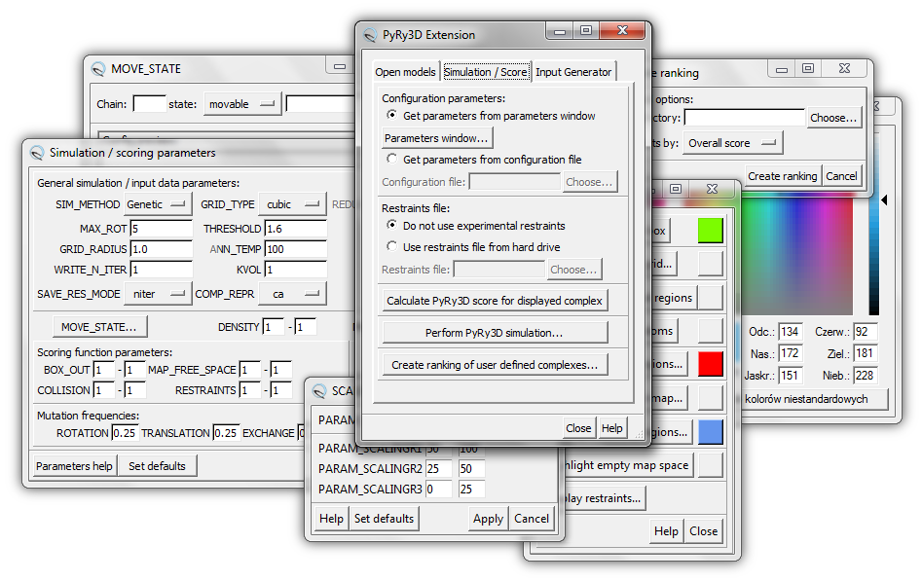
Task: Click the Chimera icon in MOVE_STATE title bar
Action: pyautogui.click(x=98, y=69)
